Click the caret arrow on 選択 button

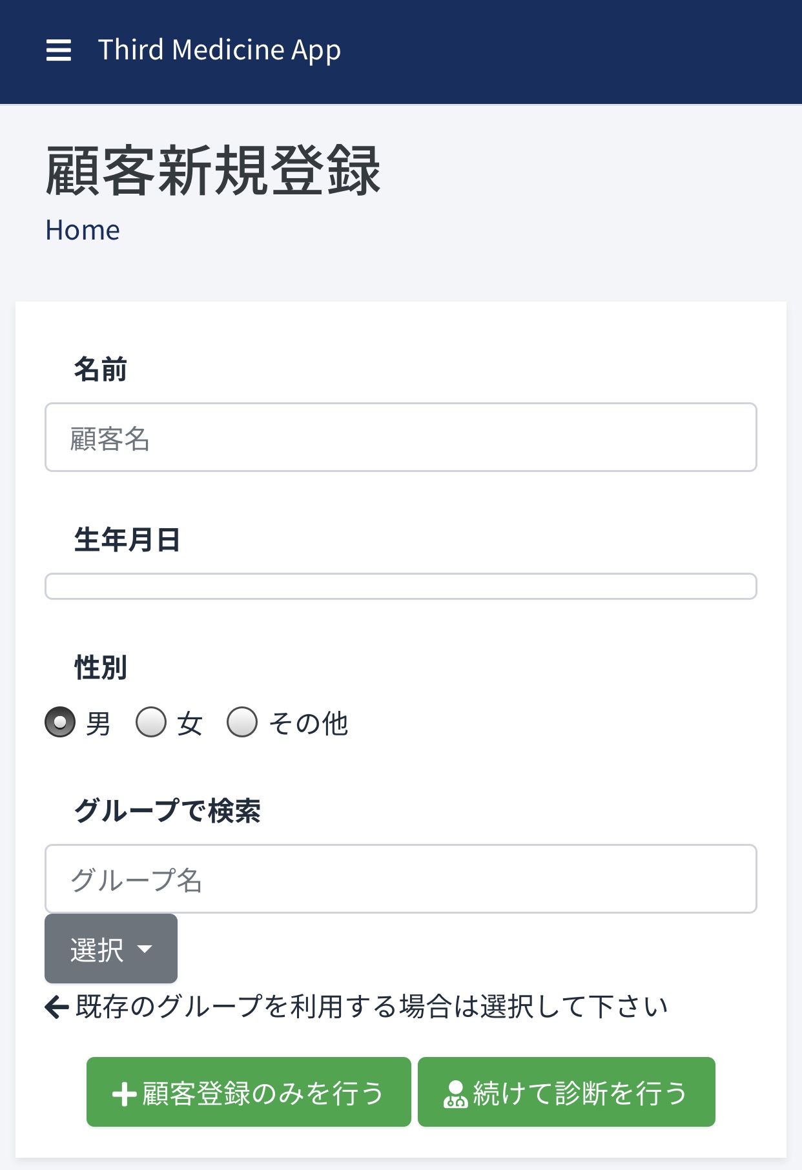[145, 949]
